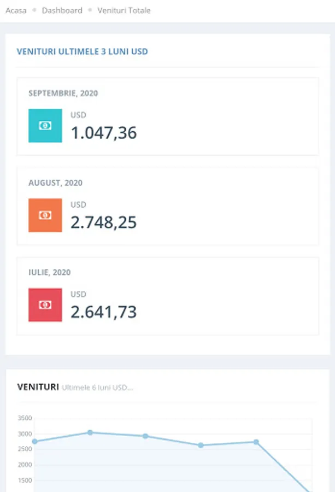Image resolution: width=335 pixels, height=492 pixels.
Task: Click the fourth chart data point
Action: [x=201, y=446]
